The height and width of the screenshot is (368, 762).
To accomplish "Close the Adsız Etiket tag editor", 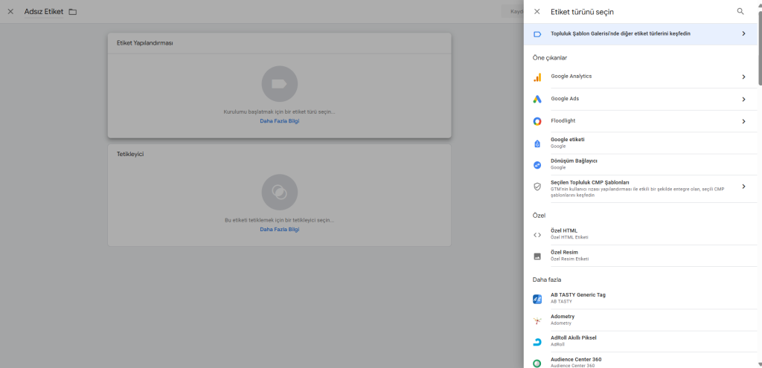I will pyautogui.click(x=10, y=12).
